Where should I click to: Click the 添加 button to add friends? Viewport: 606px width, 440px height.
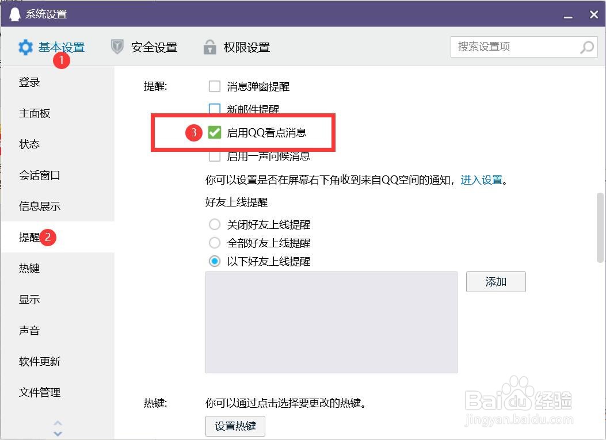tap(496, 281)
